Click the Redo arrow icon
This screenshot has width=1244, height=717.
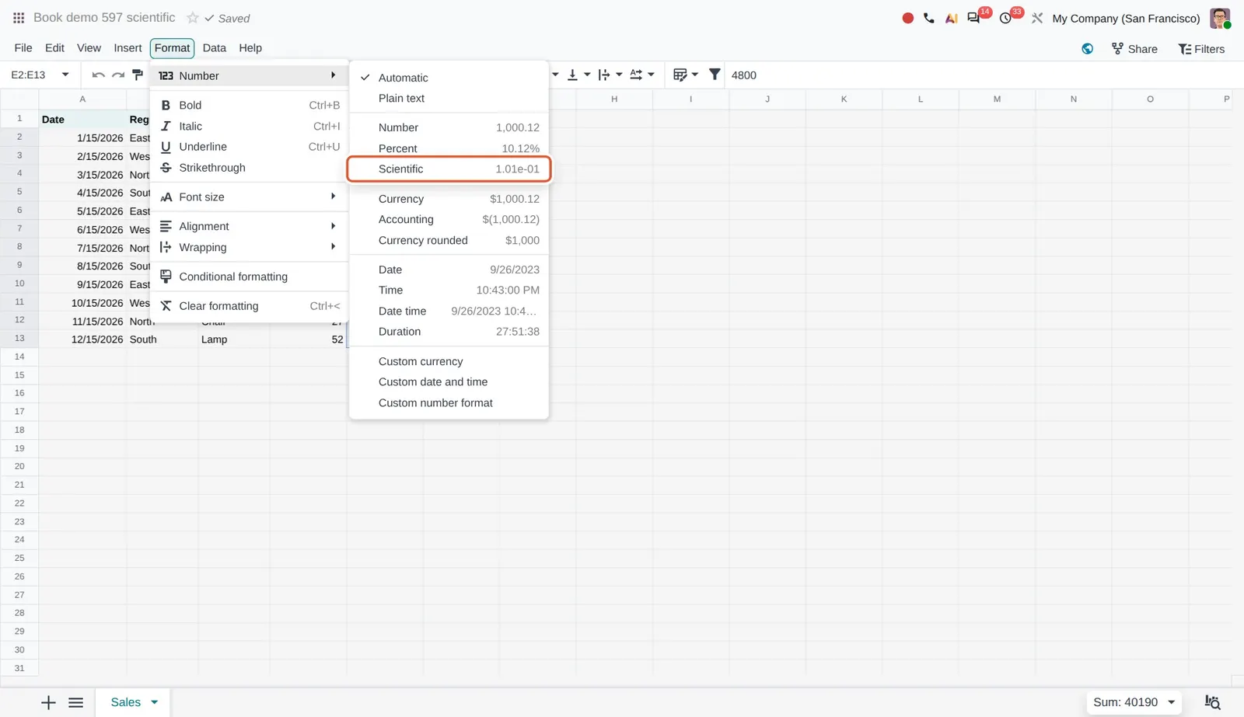click(118, 75)
